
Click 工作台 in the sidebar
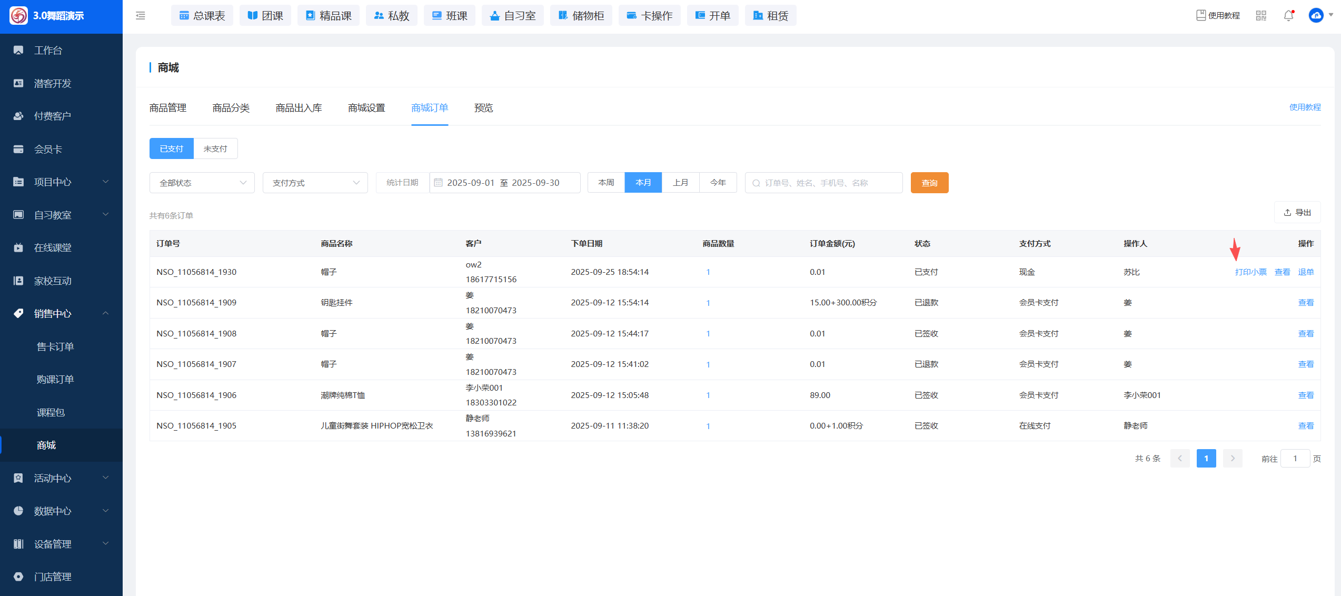[48, 51]
